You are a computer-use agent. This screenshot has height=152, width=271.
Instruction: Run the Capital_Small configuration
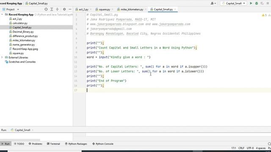251,3
